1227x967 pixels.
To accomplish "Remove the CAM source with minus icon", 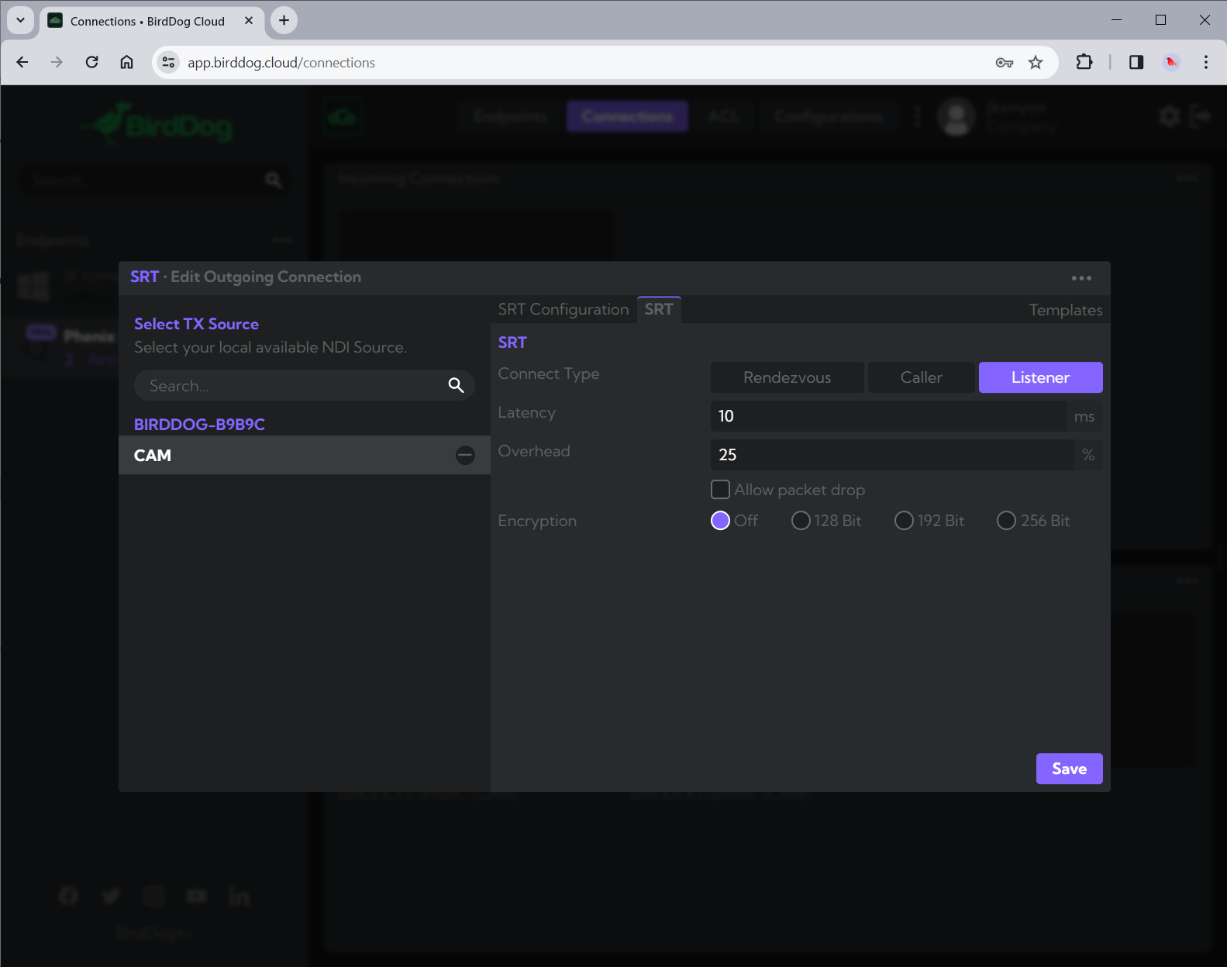I will [x=465, y=456].
